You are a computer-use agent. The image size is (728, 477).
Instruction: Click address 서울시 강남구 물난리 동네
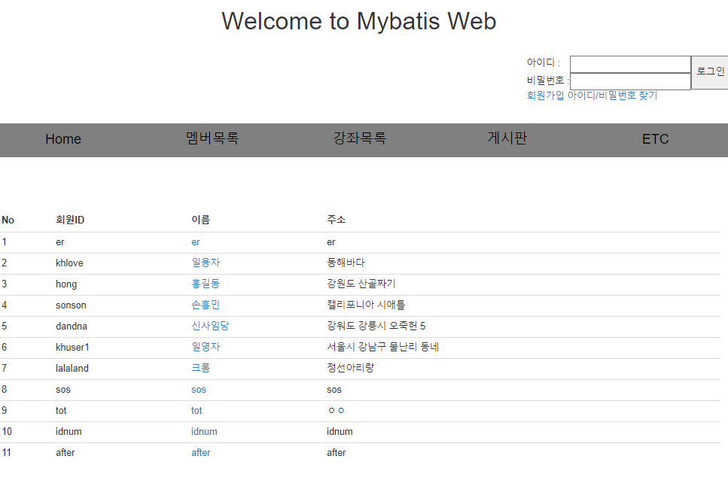(383, 347)
